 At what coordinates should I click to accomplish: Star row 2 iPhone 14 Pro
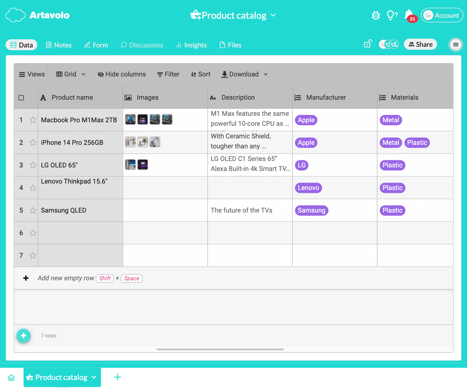(x=33, y=143)
